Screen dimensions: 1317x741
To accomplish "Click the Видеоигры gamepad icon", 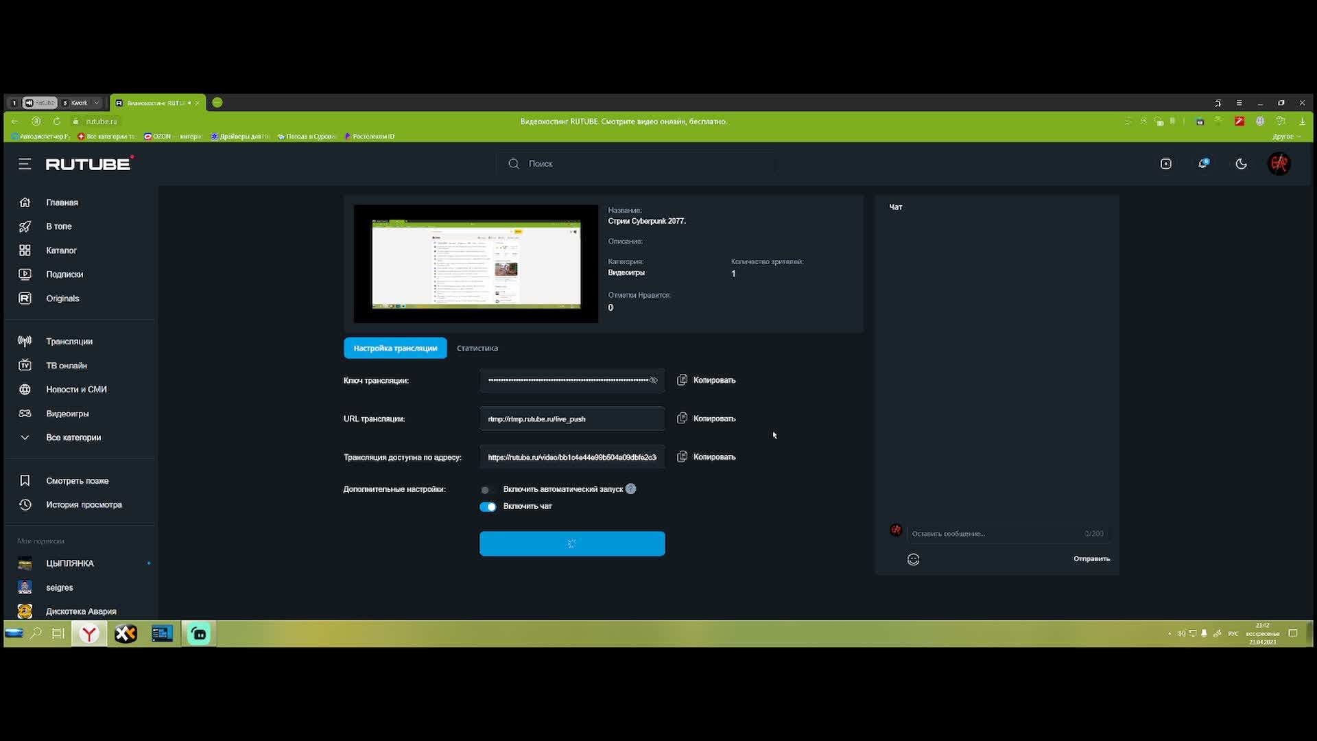I will pyautogui.click(x=25, y=413).
